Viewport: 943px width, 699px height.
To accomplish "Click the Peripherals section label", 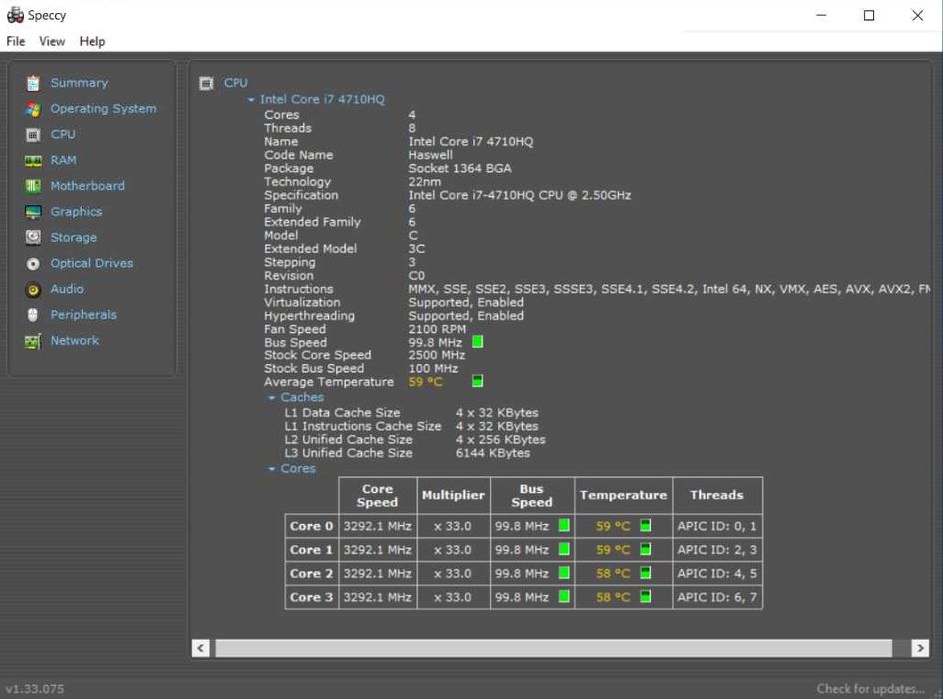I will click(84, 315).
